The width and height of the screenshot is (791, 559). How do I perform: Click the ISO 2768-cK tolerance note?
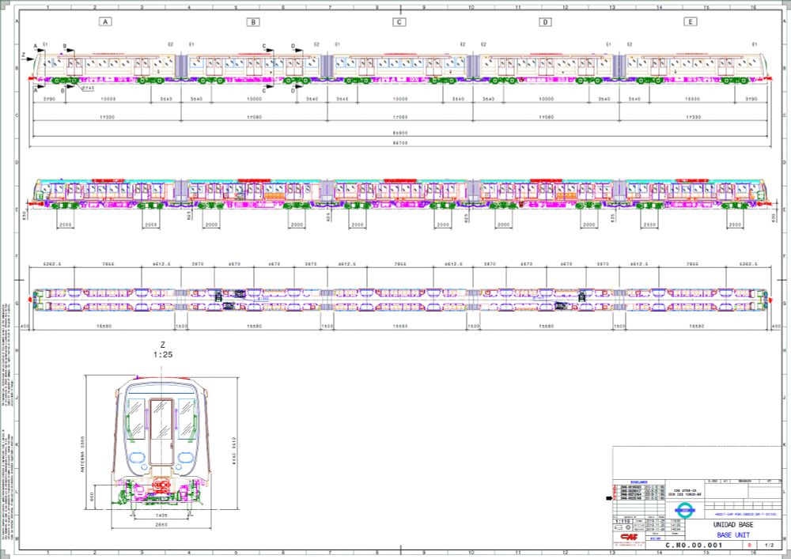tap(684, 490)
